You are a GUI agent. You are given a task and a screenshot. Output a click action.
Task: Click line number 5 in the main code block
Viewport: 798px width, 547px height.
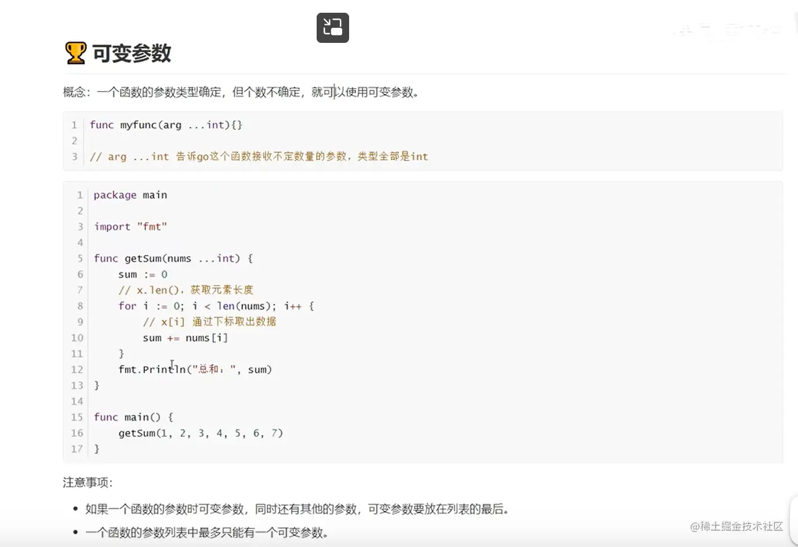[x=79, y=258]
